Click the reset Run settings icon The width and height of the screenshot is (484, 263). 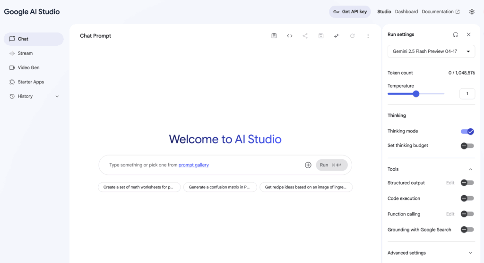click(455, 34)
